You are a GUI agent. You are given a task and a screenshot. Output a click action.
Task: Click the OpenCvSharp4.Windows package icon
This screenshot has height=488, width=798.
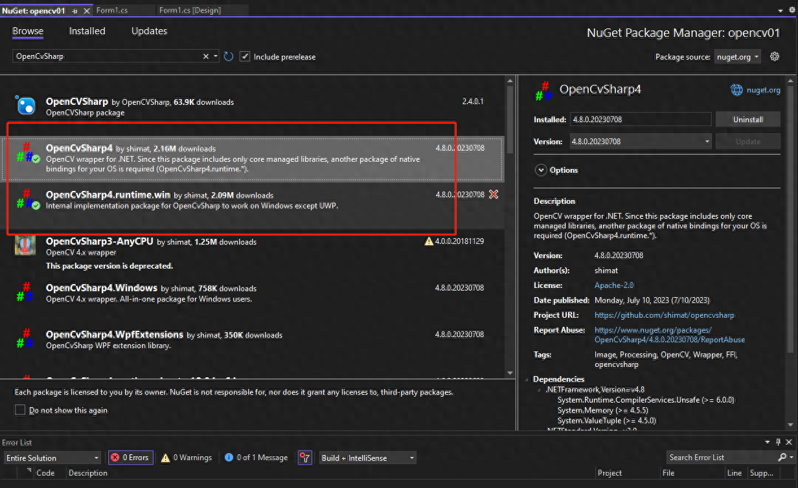tap(26, 291)
